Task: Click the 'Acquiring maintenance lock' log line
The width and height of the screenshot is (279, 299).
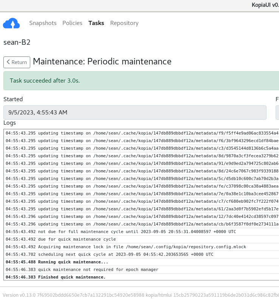Action: click(x=141, y=247)
